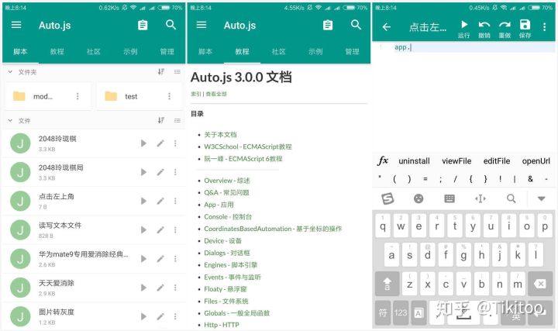Collapse the 文件 section chevron
This screenshot has width=558, height=331.
tap(10, 121)
